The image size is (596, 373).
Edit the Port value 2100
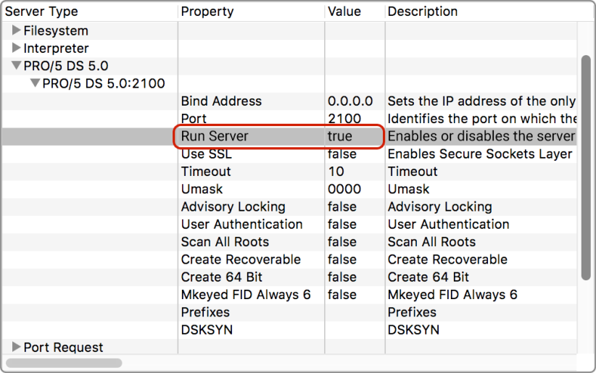pyautogui.click(x=344, y=119)
